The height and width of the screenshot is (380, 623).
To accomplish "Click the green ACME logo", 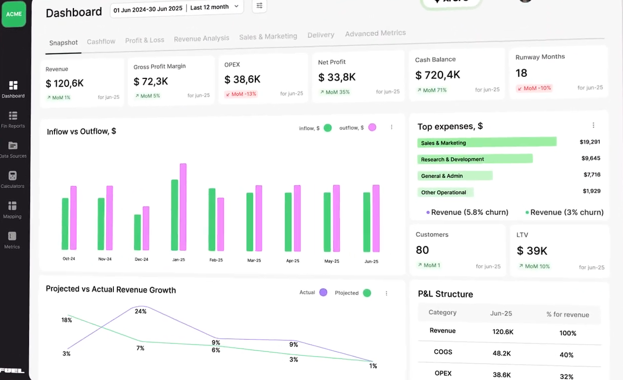I will pyautogui.click(x=13, y=14).
